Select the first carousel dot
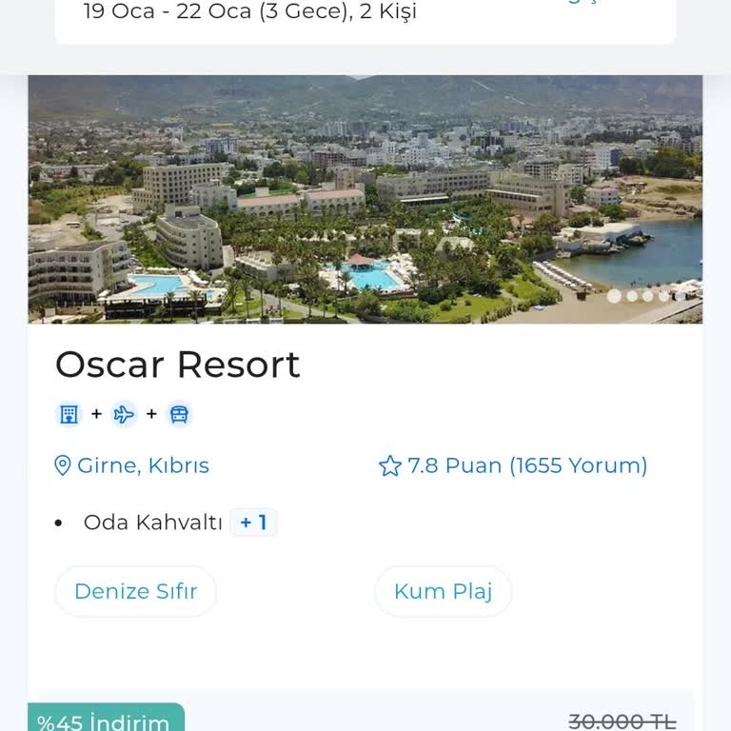 (x=614, y=296)
